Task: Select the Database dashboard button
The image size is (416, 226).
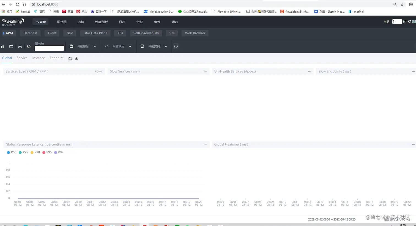Action: coord(30,33)
